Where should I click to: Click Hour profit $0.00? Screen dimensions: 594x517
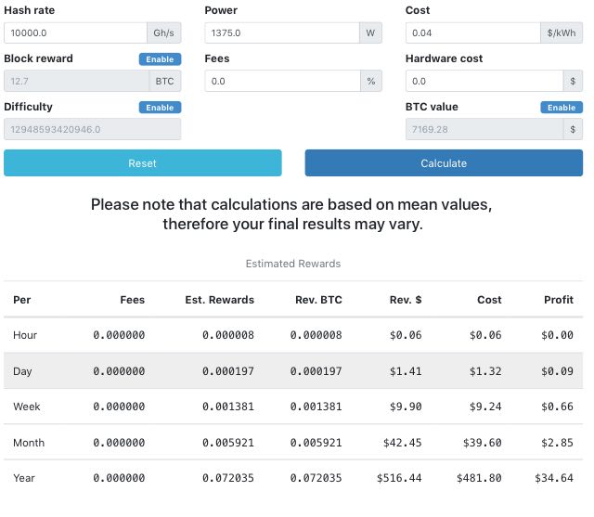coord(557,335)
